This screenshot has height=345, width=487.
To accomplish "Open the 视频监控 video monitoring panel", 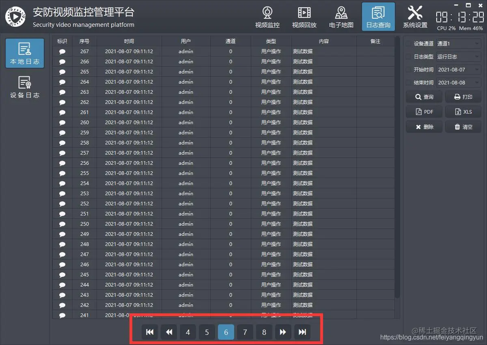I will point(267,17).
